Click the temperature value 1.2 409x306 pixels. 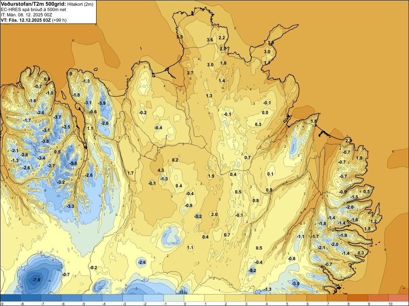pyautogui.click(x=373, y=221)
